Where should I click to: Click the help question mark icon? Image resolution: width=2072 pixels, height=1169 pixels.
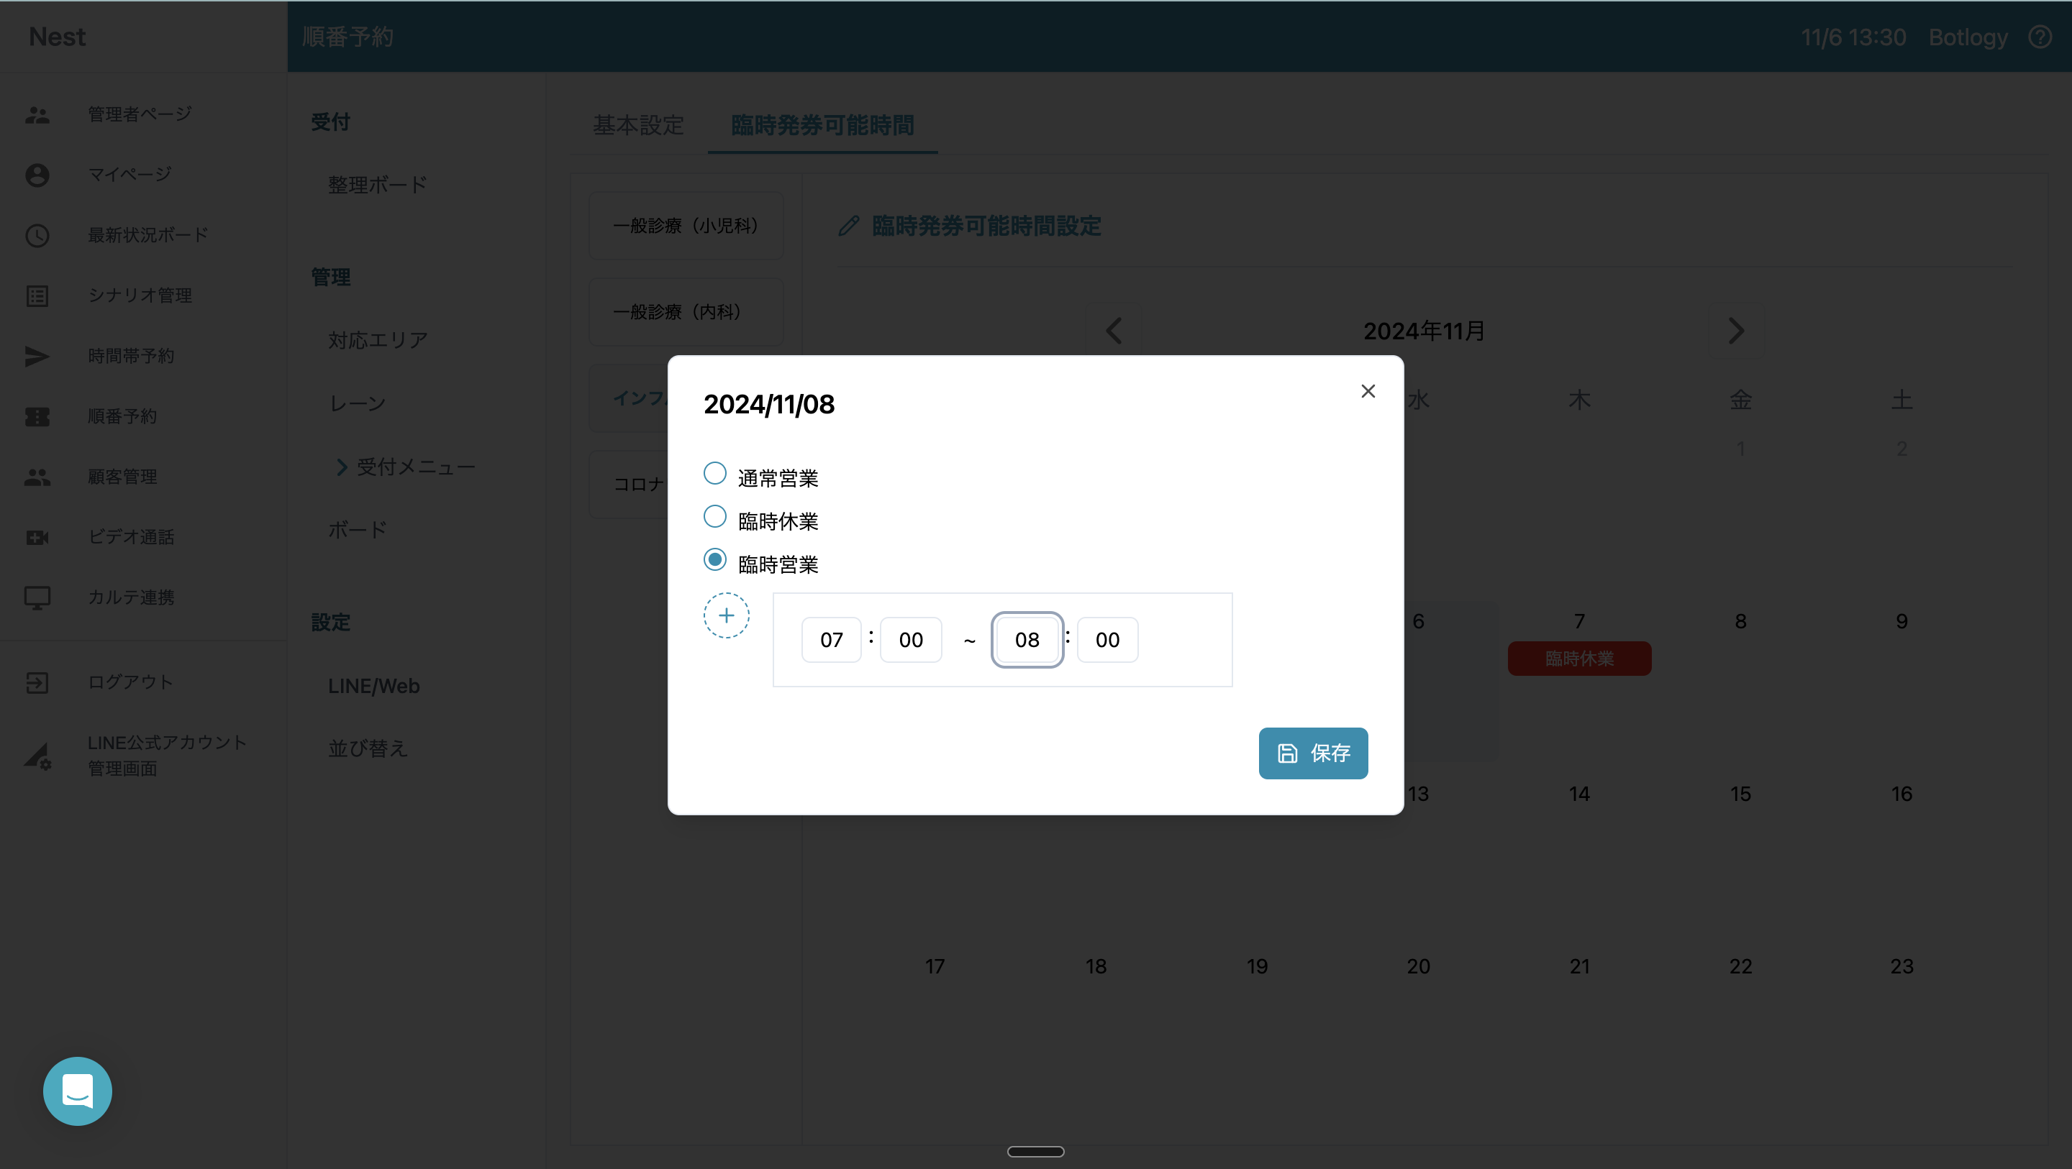(2039, 37)
